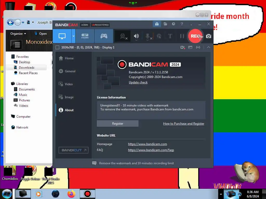Open Windows Start button

7,194
